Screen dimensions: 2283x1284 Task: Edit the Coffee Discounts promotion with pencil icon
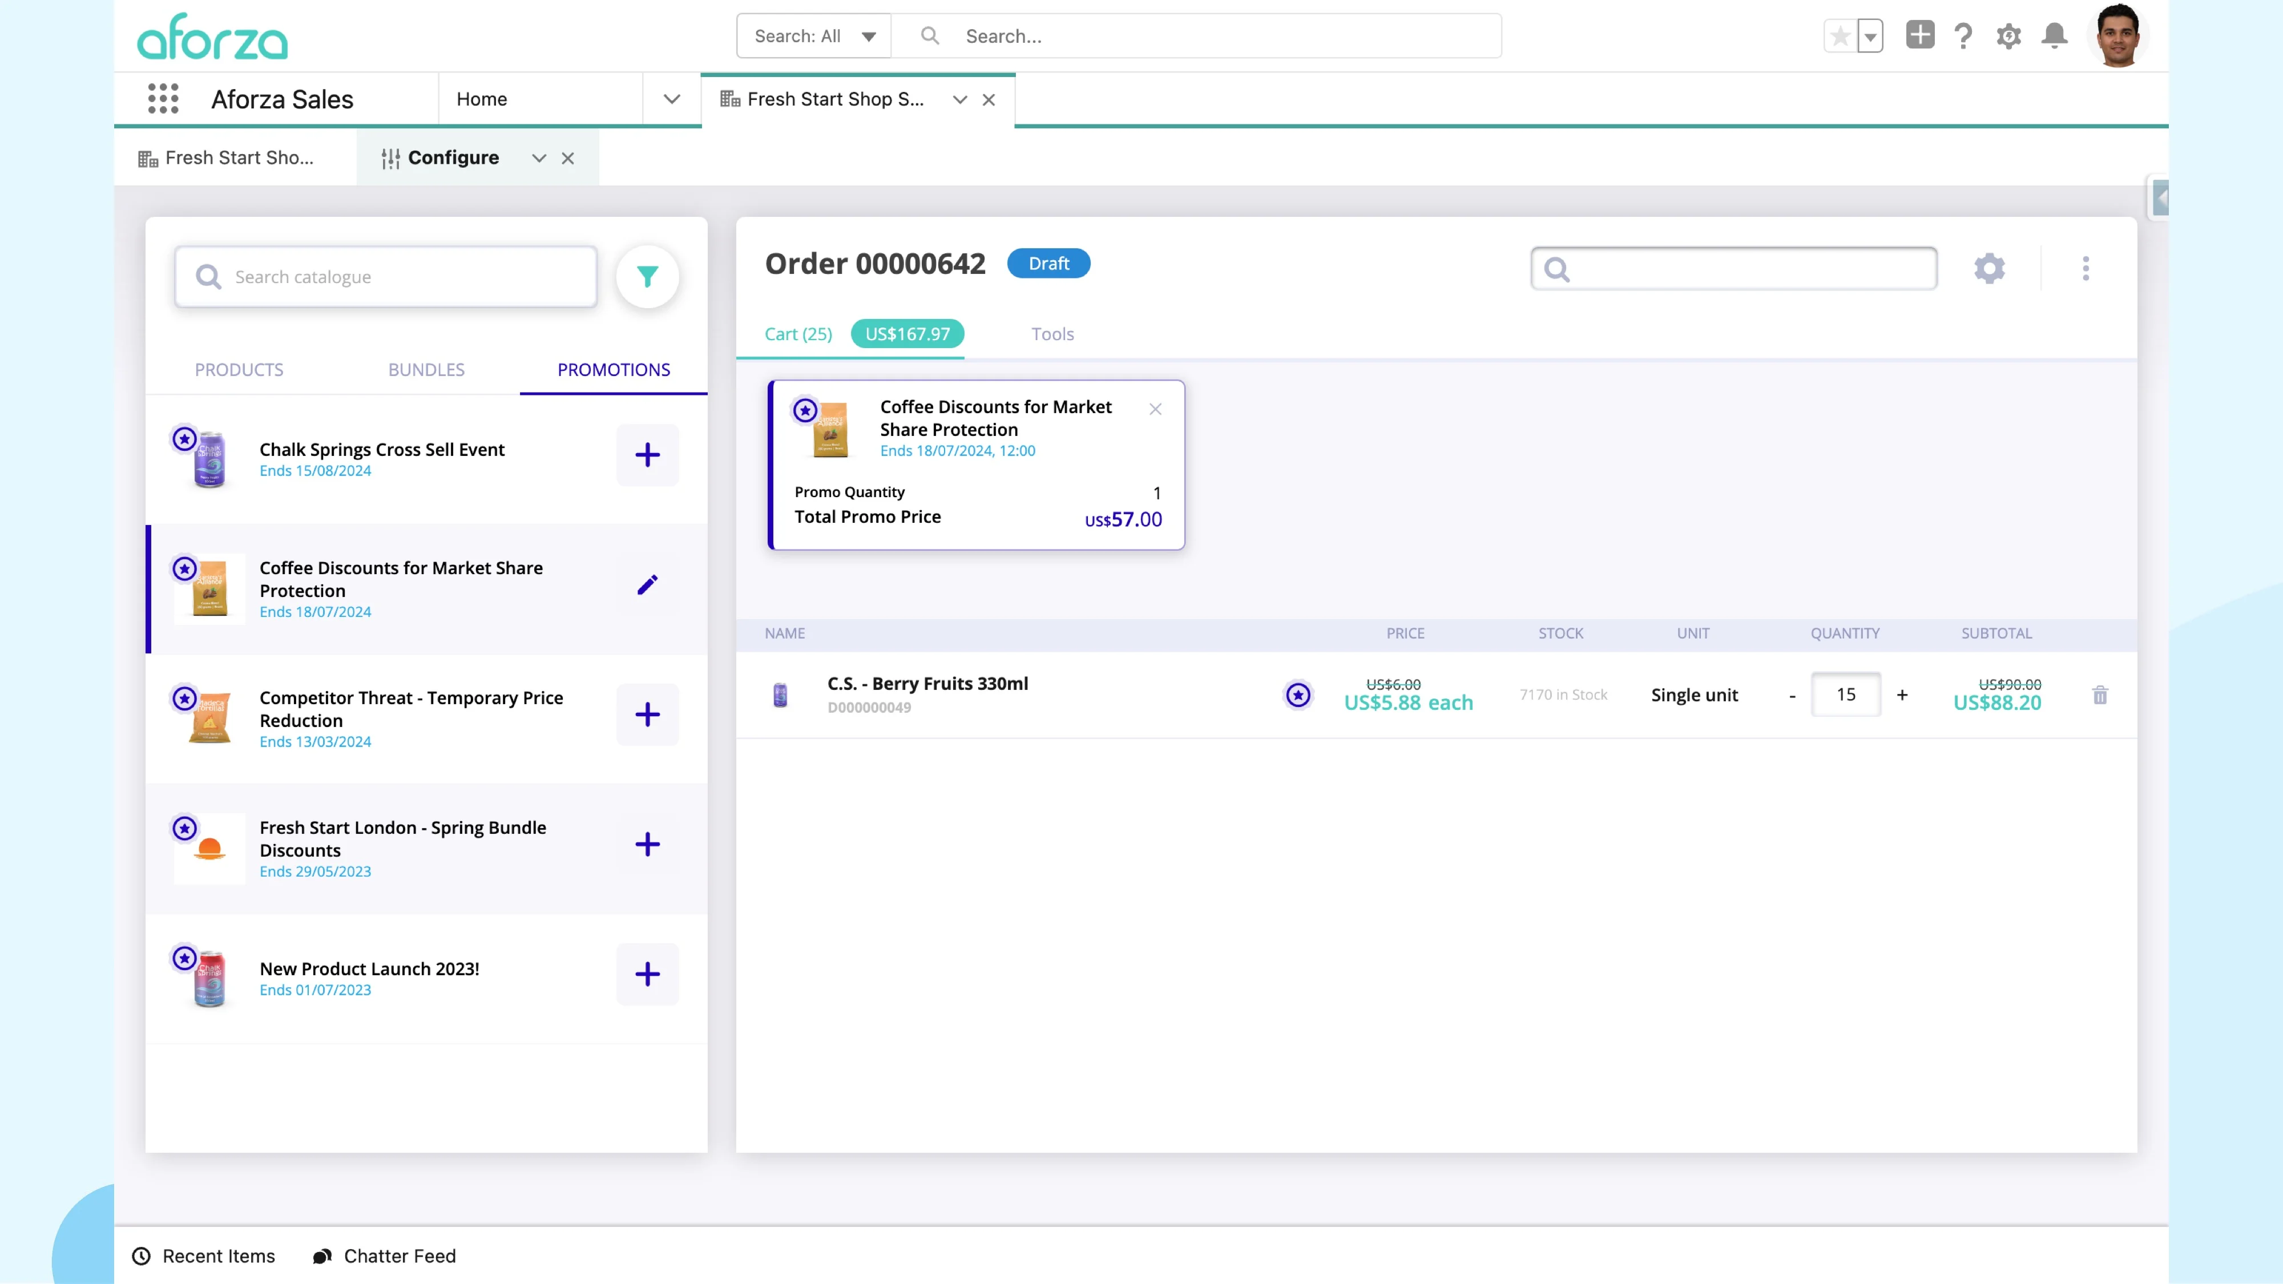click(x=648, y=585)
